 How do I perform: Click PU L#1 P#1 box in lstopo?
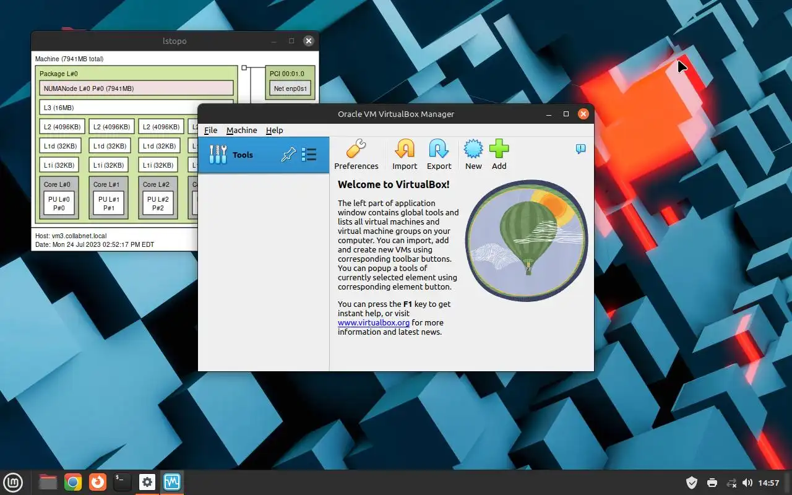[x=109, y=204]
